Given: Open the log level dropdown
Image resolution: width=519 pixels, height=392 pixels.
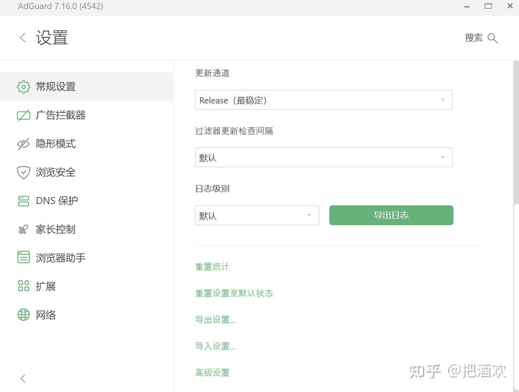Looking at the screenshot, I should pyautogui.click(x=257, y=215).
